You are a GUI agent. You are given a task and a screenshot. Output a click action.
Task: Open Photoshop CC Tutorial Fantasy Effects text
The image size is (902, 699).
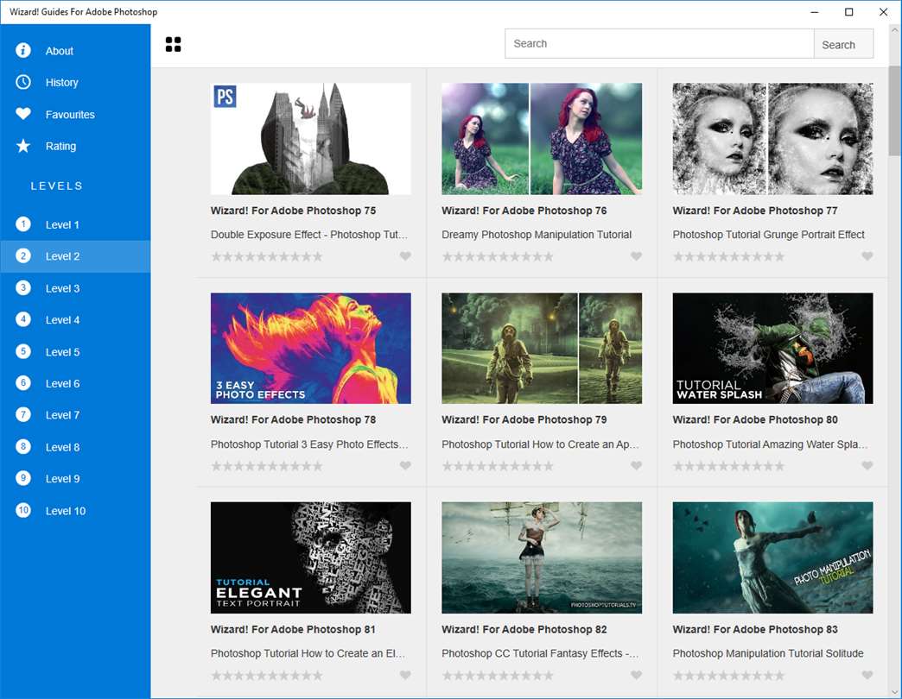[x=540, y=653]
